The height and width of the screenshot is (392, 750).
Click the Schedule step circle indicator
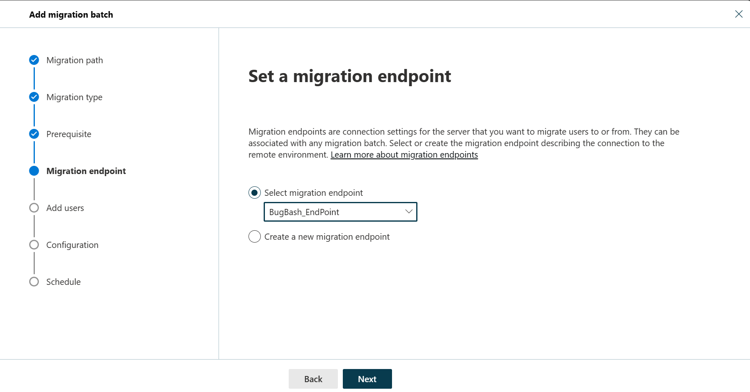click(34, 282)
